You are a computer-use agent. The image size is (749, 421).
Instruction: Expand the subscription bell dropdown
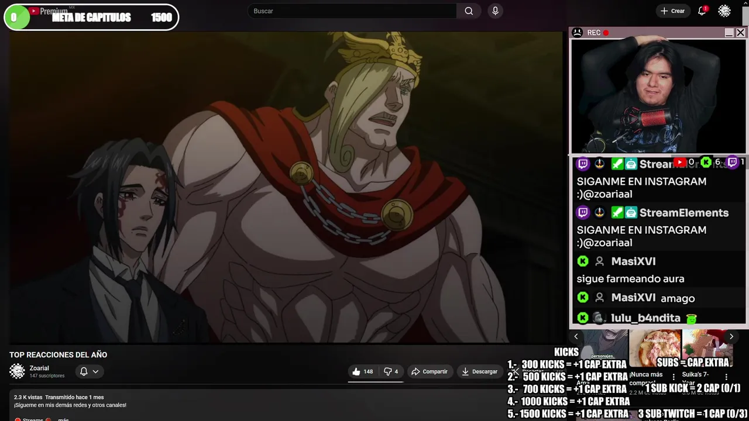[89, 371]
